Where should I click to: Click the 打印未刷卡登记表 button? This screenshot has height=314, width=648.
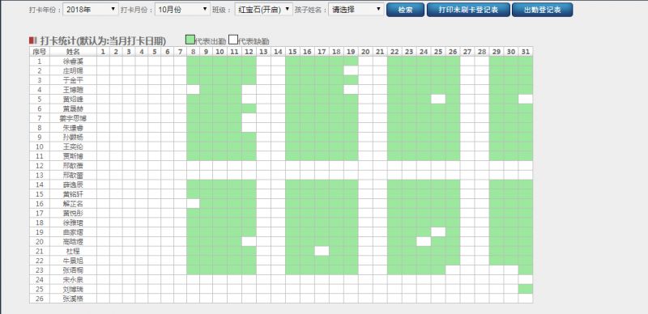468,10
